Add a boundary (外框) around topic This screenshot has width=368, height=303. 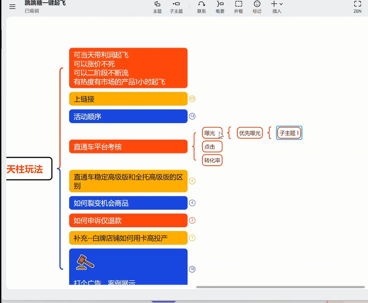click(x=238, y=7)
